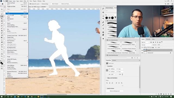The image size is (174, 98).
Task: Select the Clone Stamp tool
Action: pos(2,30)
